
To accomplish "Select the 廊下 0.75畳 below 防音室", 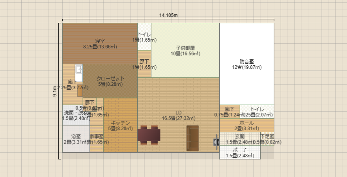I will [230, 112].
